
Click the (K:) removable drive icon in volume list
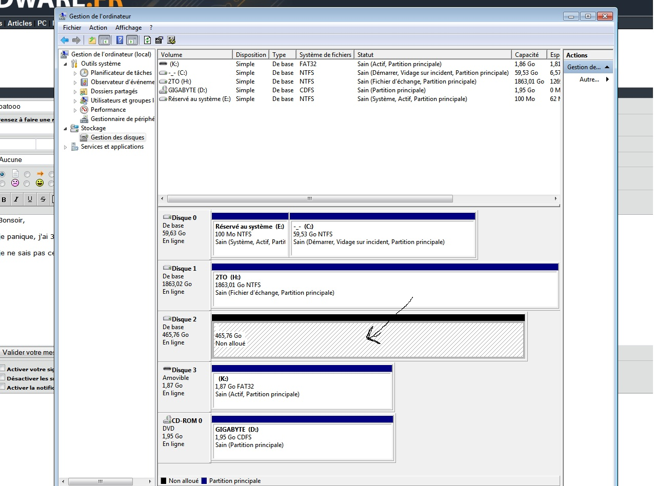coord(164,64)
